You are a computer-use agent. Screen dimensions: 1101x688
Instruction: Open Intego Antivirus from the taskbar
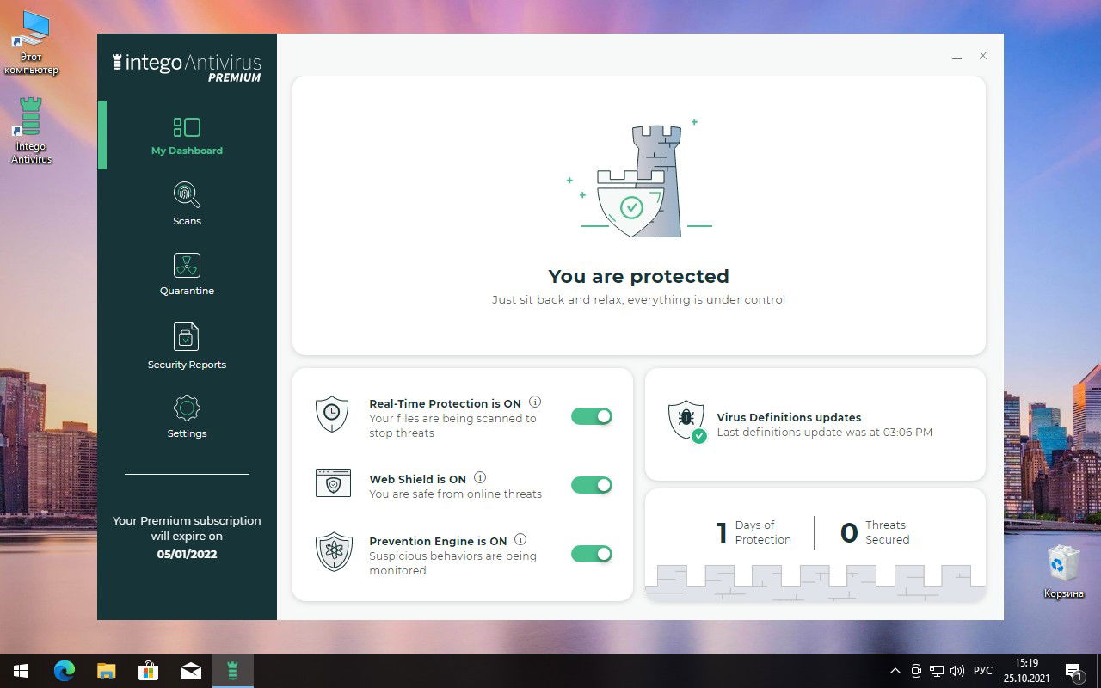[232, 670]
